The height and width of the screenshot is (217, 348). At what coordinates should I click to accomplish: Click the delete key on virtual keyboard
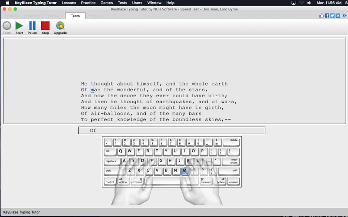coord(231,142)
